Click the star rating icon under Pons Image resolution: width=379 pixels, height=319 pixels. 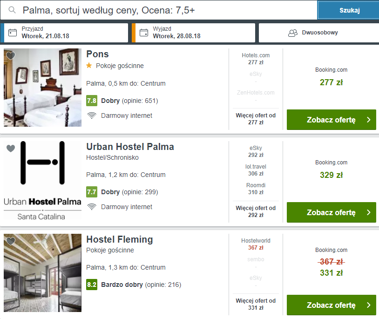click(89, 66)
